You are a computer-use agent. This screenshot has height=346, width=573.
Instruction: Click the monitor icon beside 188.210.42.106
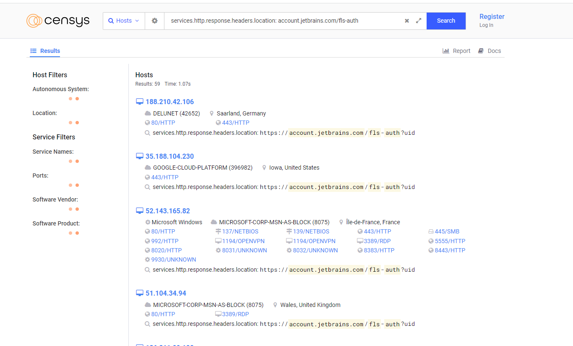[x=140, y=102]
